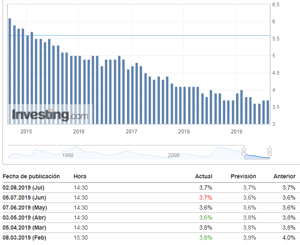
Task: Click the "Actual" column header
Action: click(x=203, y=176)
